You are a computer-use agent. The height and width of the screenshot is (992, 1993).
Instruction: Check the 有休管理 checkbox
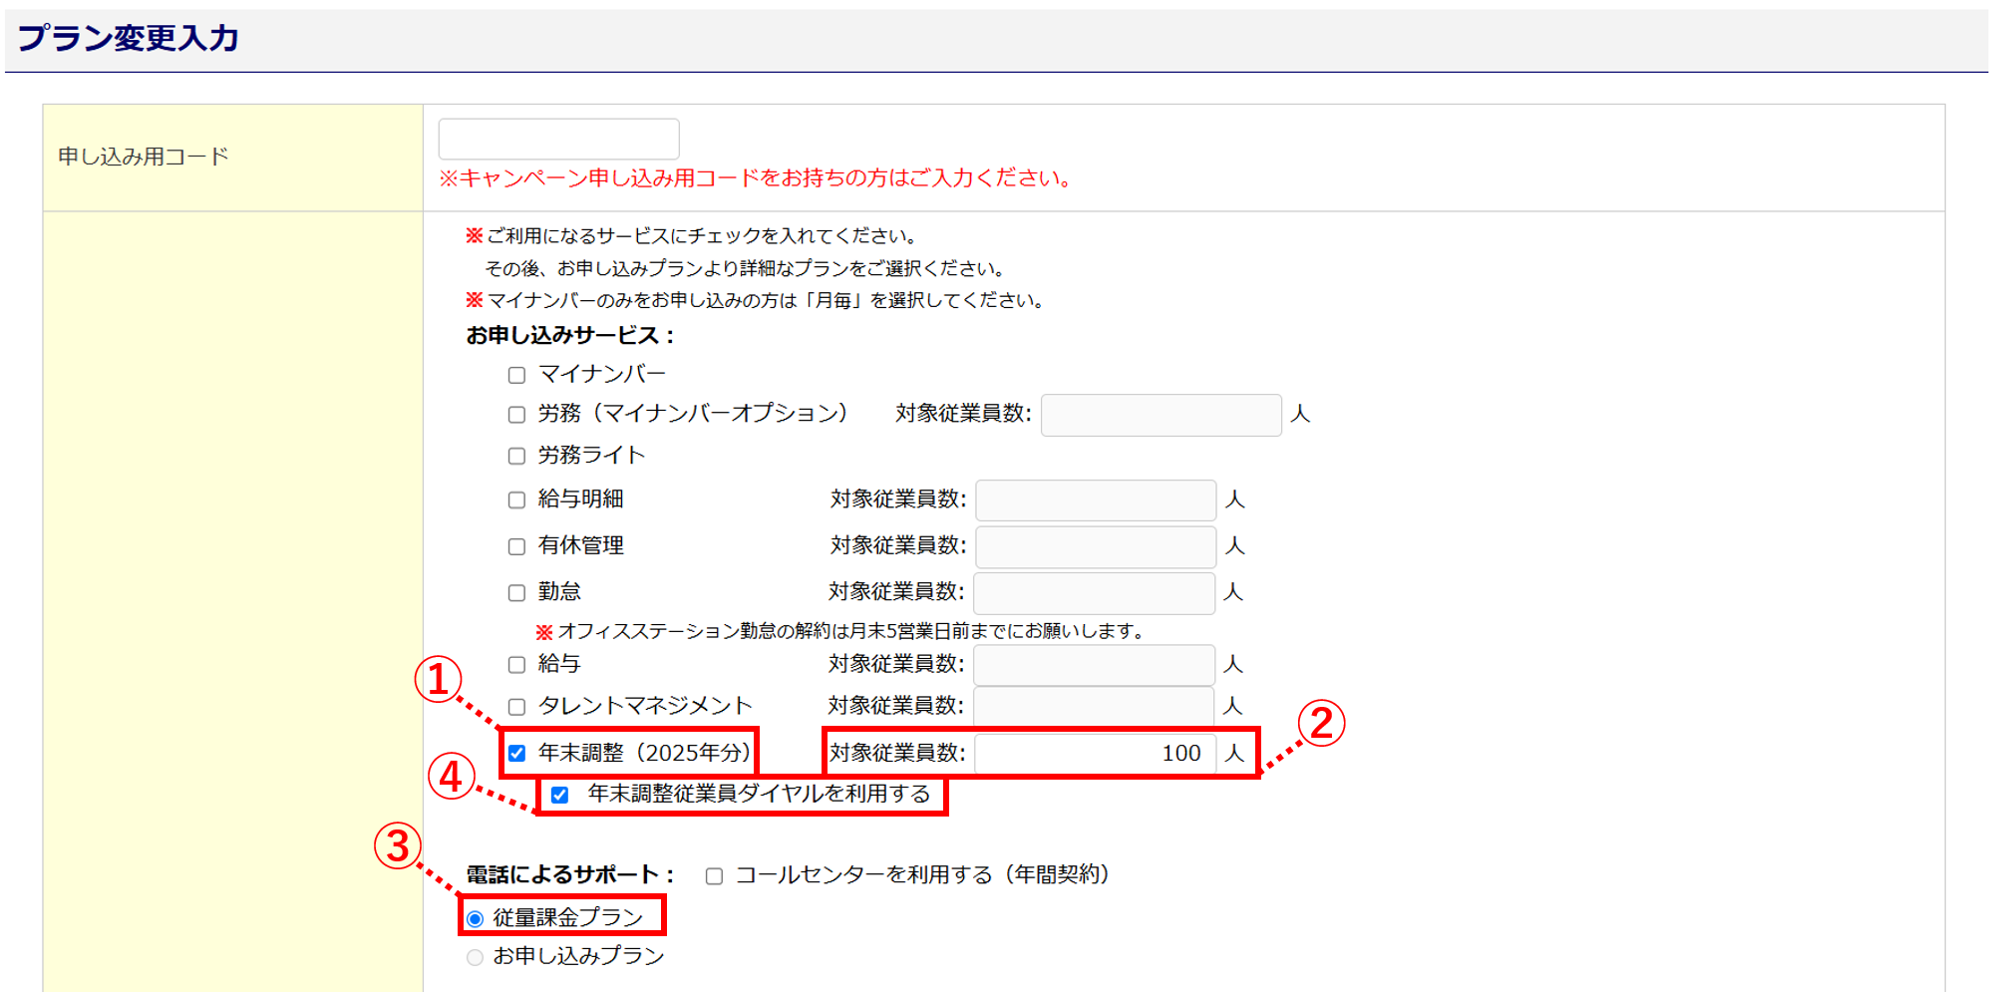pos(516,546)
